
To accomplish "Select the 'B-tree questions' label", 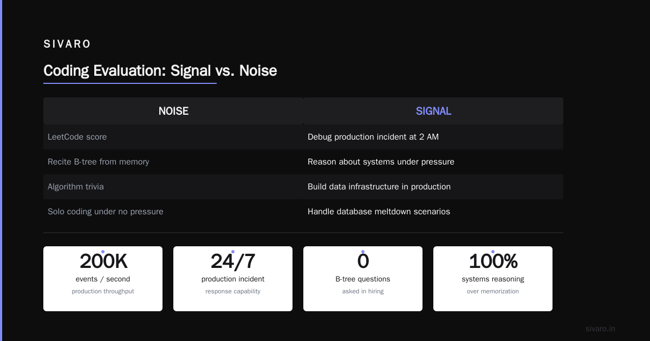I will 363,279.
